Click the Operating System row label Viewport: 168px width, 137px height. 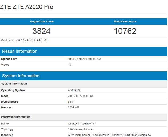pos(13,90)
